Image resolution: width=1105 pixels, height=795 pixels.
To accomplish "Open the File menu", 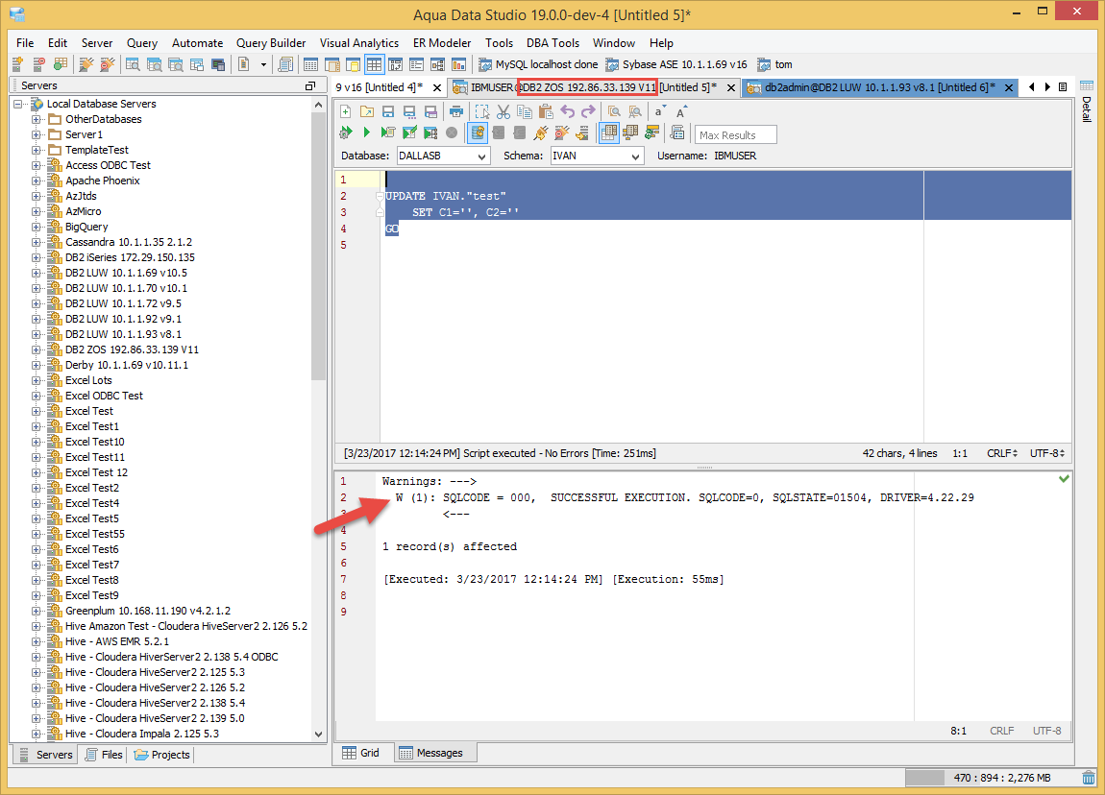I will tap(25, 43).
